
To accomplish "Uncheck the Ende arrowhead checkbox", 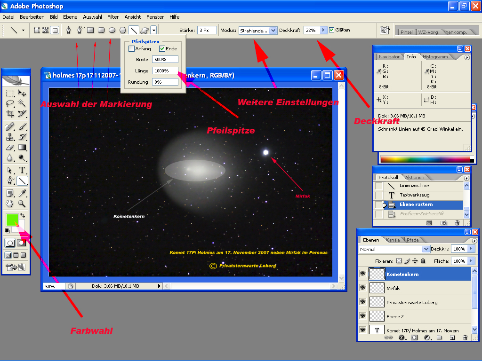I will click(x=162, y=48).
